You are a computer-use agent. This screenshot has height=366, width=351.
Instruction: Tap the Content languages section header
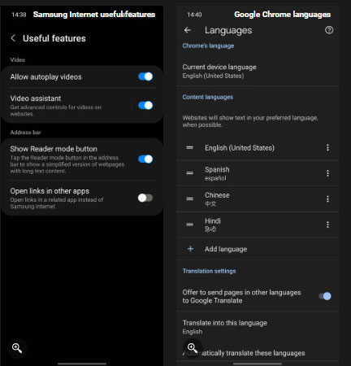pos(208,97)
